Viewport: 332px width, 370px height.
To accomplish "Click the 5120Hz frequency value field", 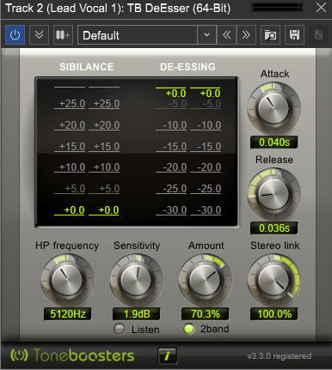I will click(x=68, y=314).
